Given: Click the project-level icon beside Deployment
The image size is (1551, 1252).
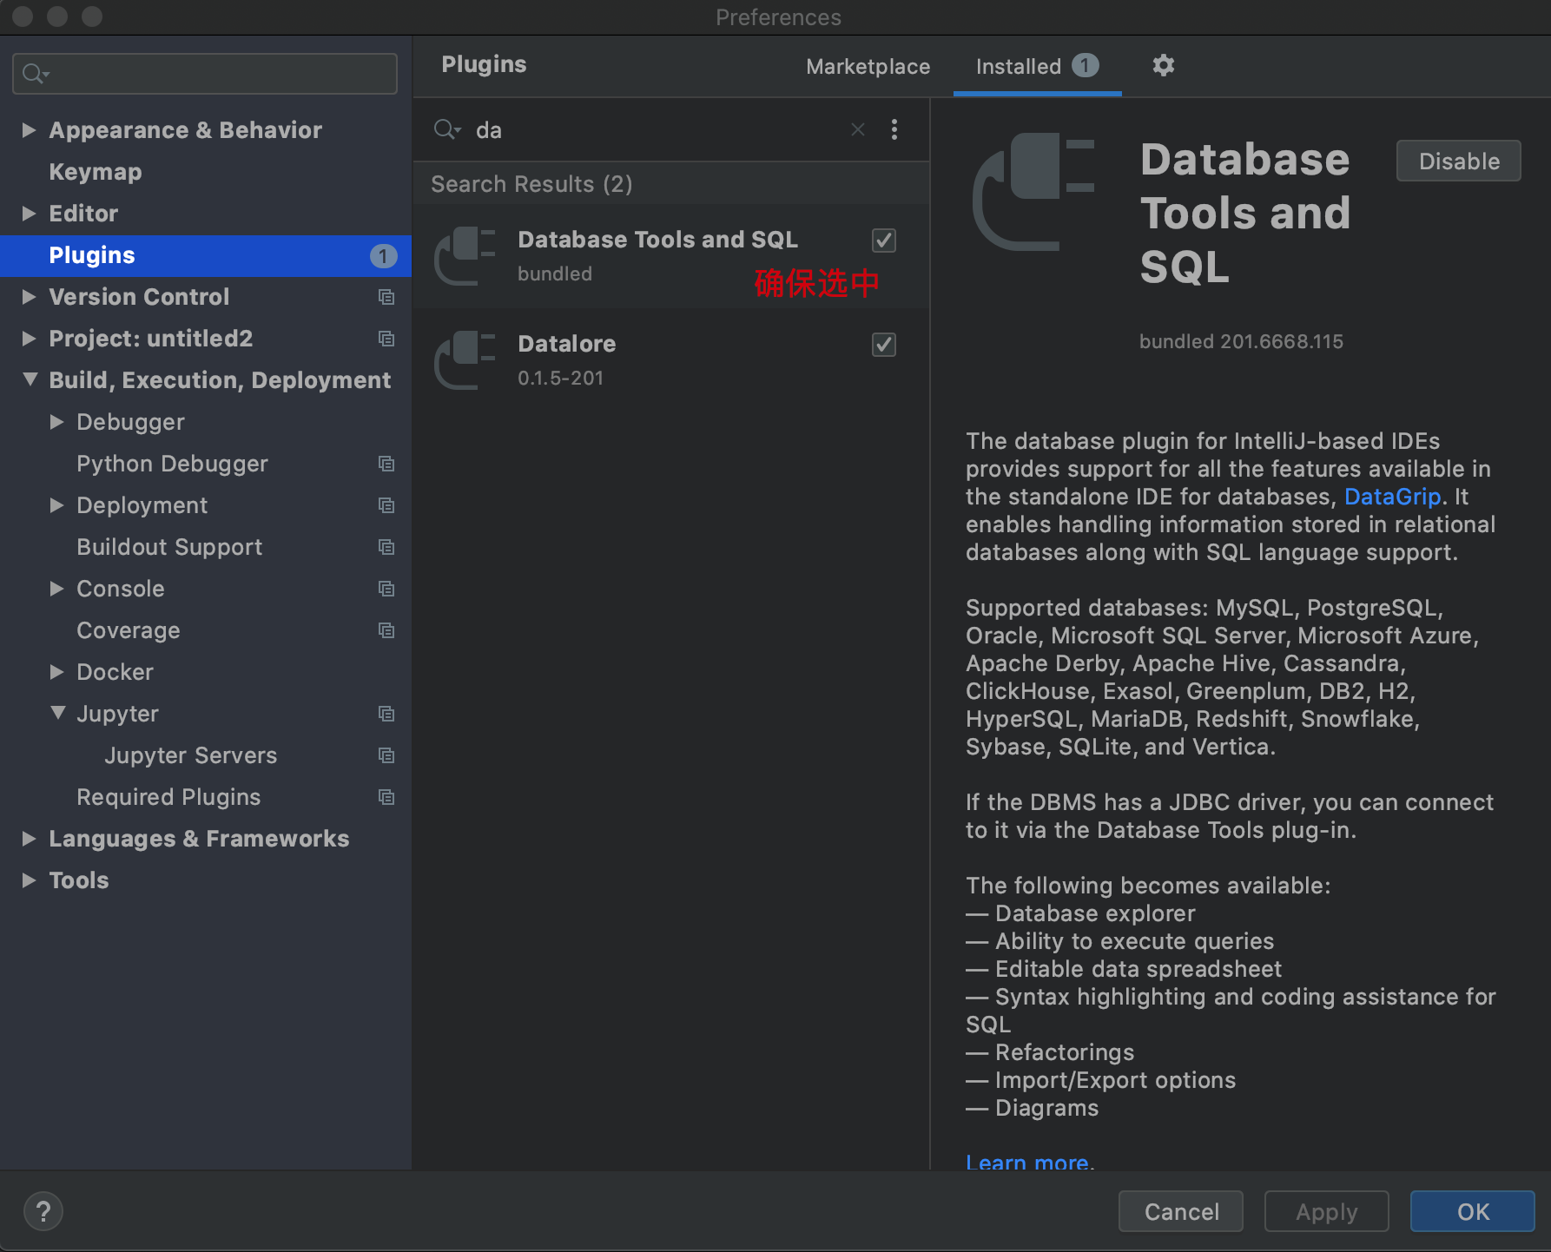Looking at the screenshot, I should pos(386,505).
